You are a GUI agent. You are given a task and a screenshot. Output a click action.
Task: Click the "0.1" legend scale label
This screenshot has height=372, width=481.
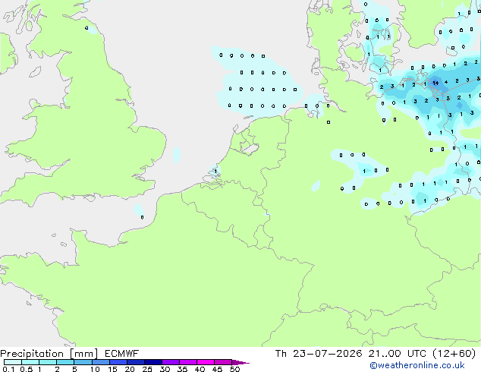point(8,369)
